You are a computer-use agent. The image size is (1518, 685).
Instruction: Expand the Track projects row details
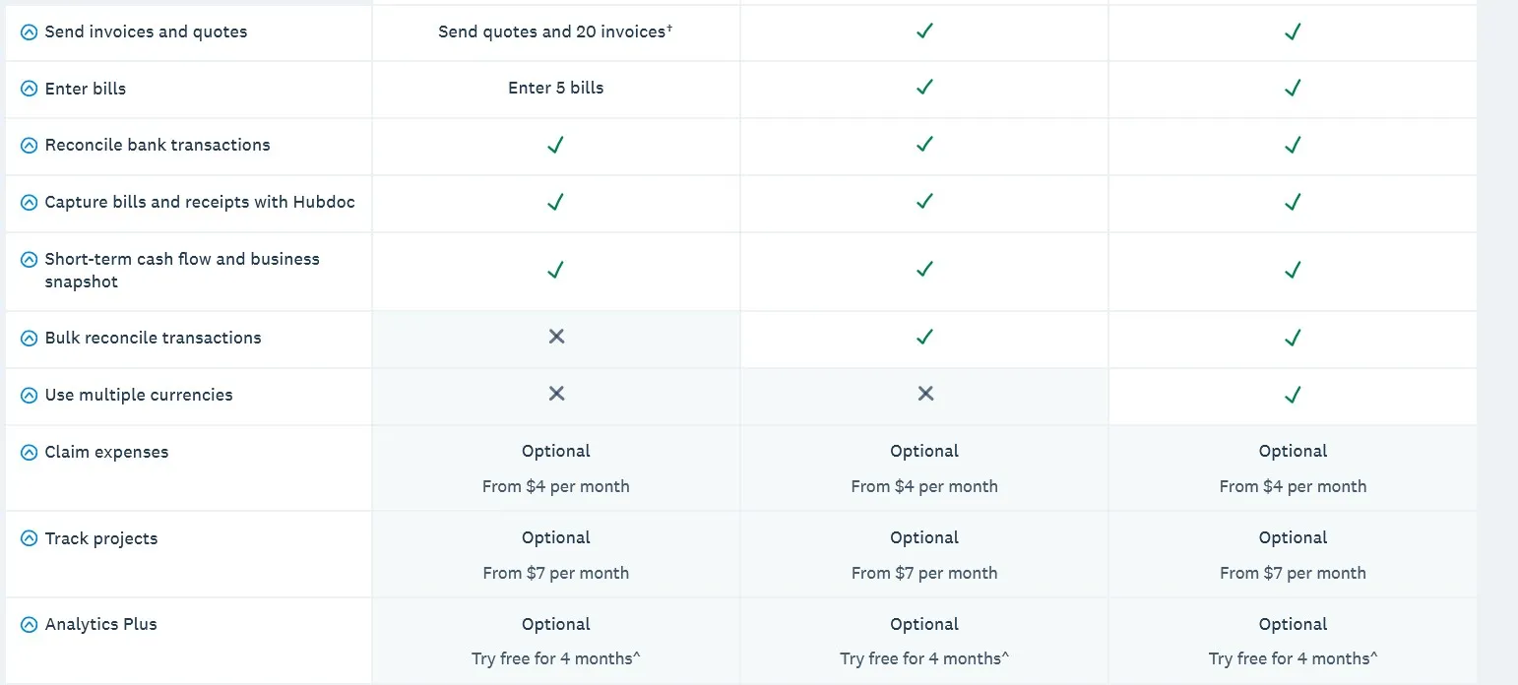pyautogui.click(x=30, y=539)
